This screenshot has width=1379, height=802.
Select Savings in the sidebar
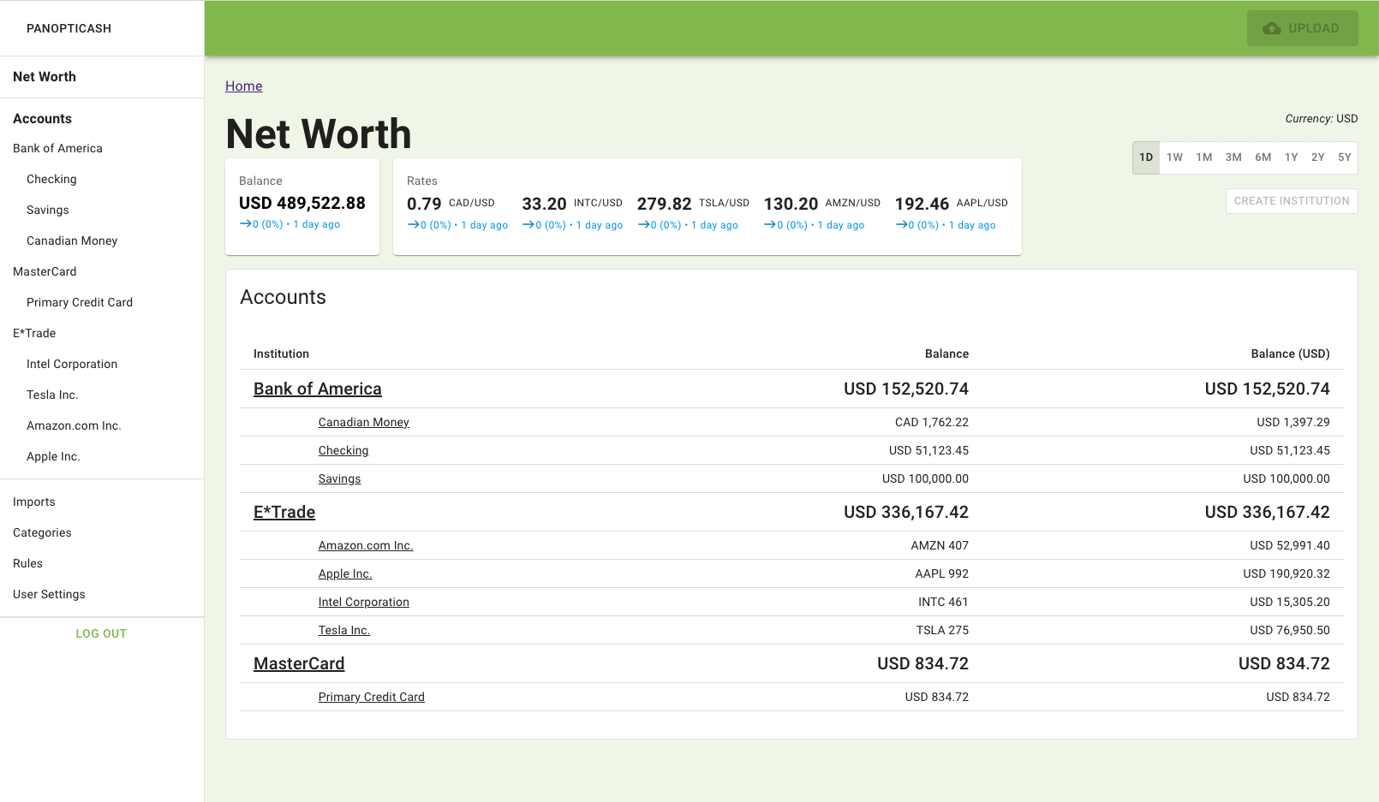48,211
